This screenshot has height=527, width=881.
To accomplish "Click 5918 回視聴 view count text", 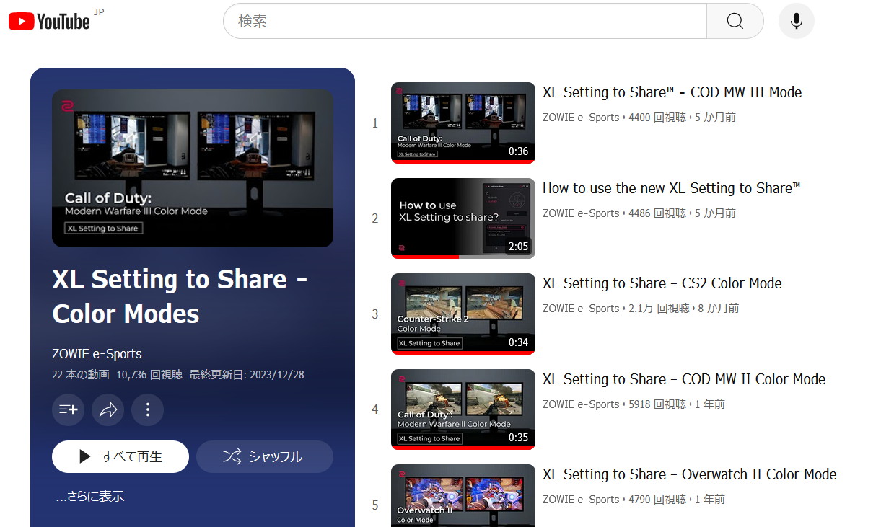I will click(657, 404).
